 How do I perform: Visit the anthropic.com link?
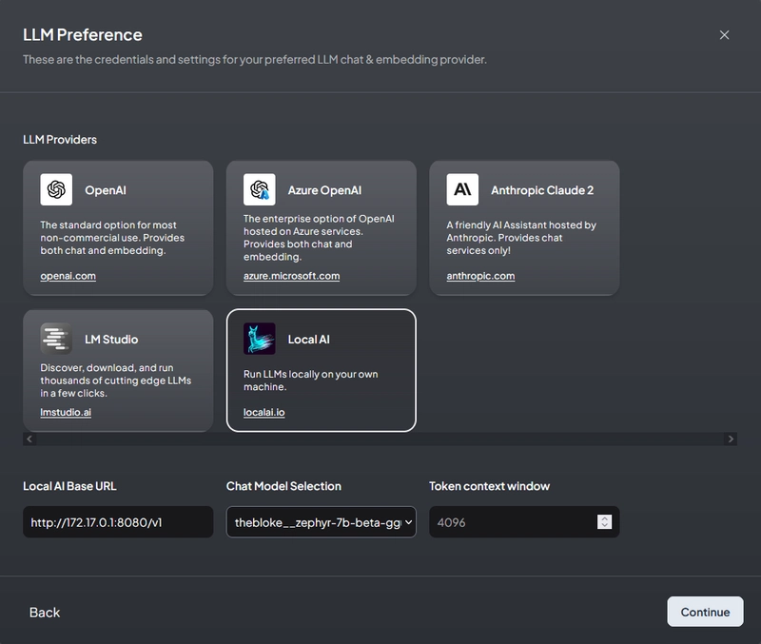480,276
